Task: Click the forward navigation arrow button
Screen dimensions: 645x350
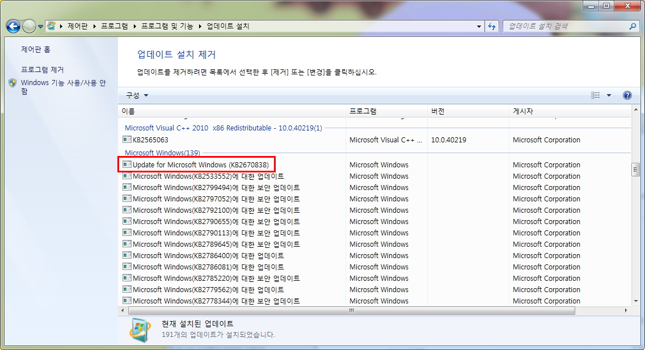Action: (29, 26)
